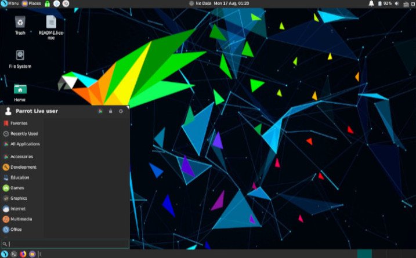The width and height of the screenshot is (416, 258).
Task: Open the notifications bell in top panel
Action: pos(371,3)
